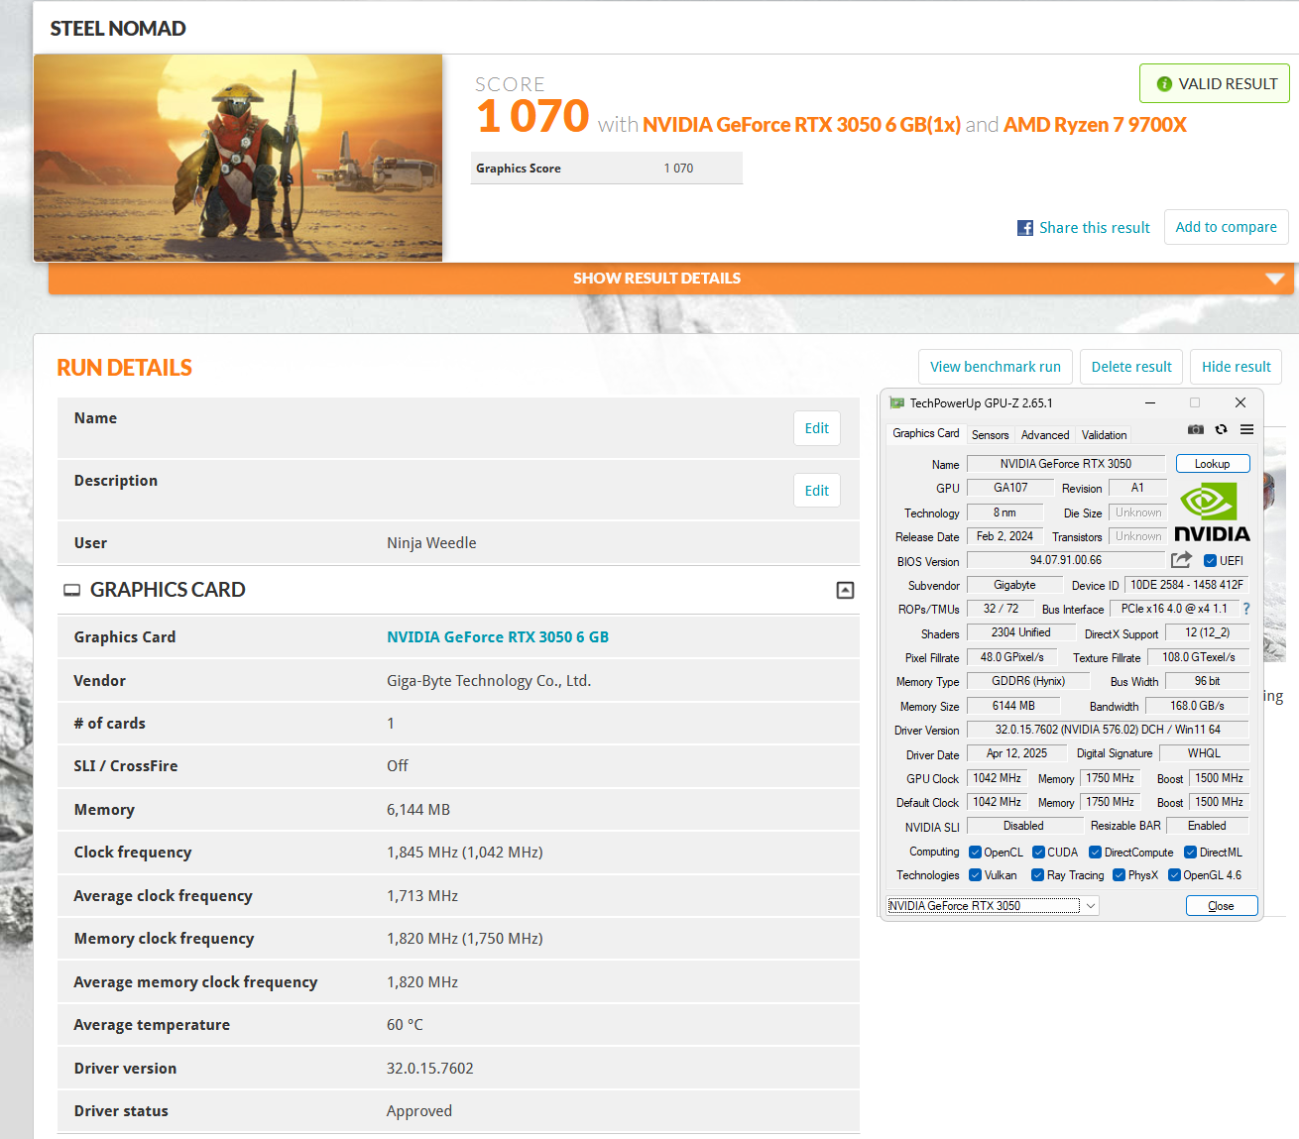Click the Steel Nomad benchmark thumbnail
1299x1139 pixels.
coord(238,158)
